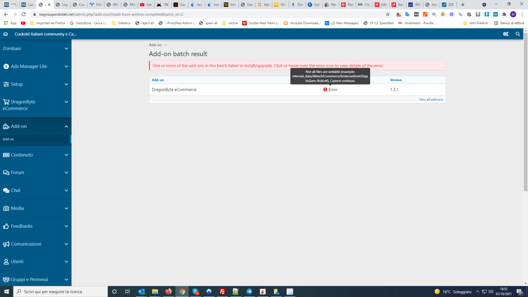528x297 pixels.
Task: Open the Chrome three-dot menu
Action: pyautogui.click(x=522, y=14)
